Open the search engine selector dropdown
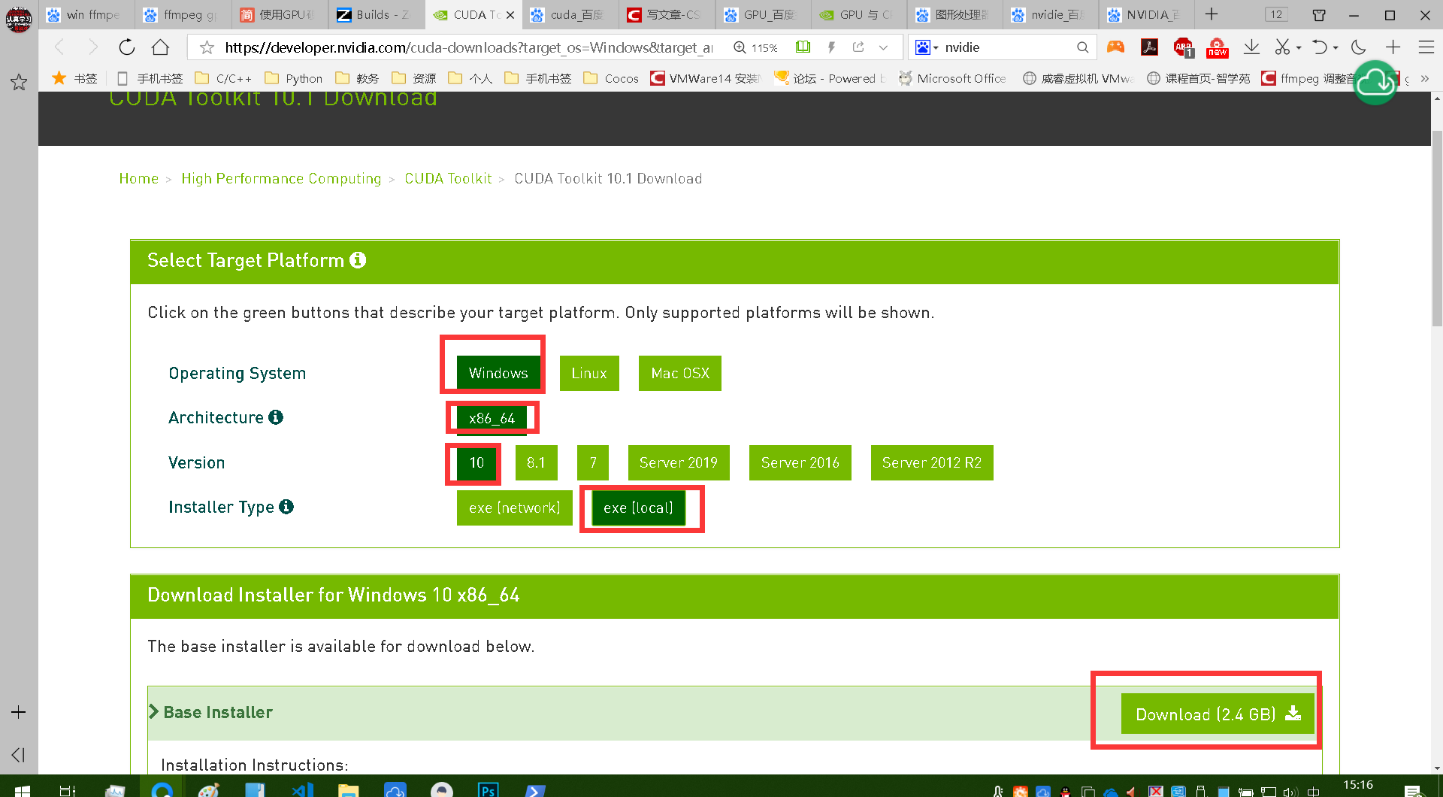The width and height of the screenshot is (1443, 797). pyautogui.click(x=927, y=47)
